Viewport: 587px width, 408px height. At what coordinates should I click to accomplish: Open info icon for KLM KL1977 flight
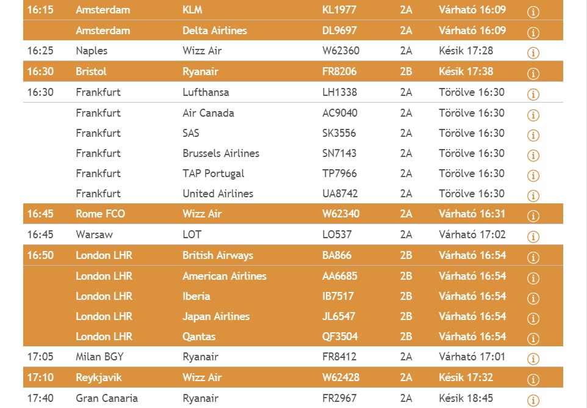click(533, 12)
